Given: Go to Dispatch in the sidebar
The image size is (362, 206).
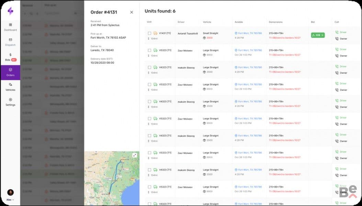Looking at the screenshot, I should click(x=10, y=42).
